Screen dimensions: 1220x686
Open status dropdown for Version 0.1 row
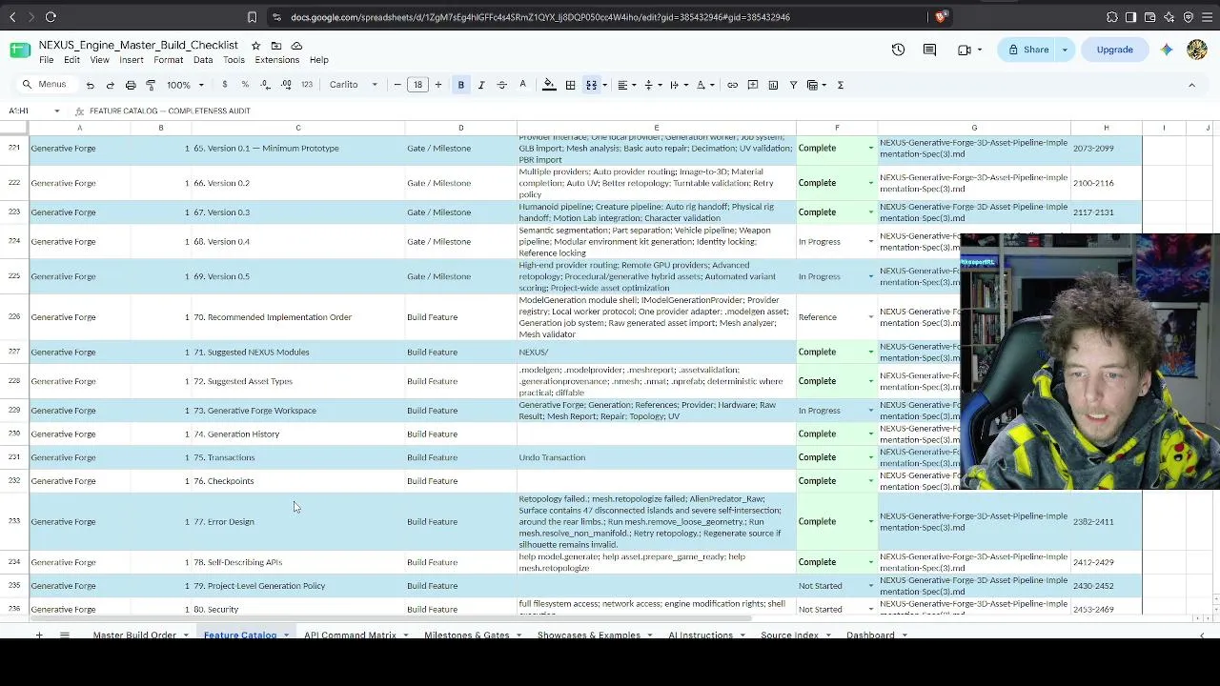coord(870,148)
